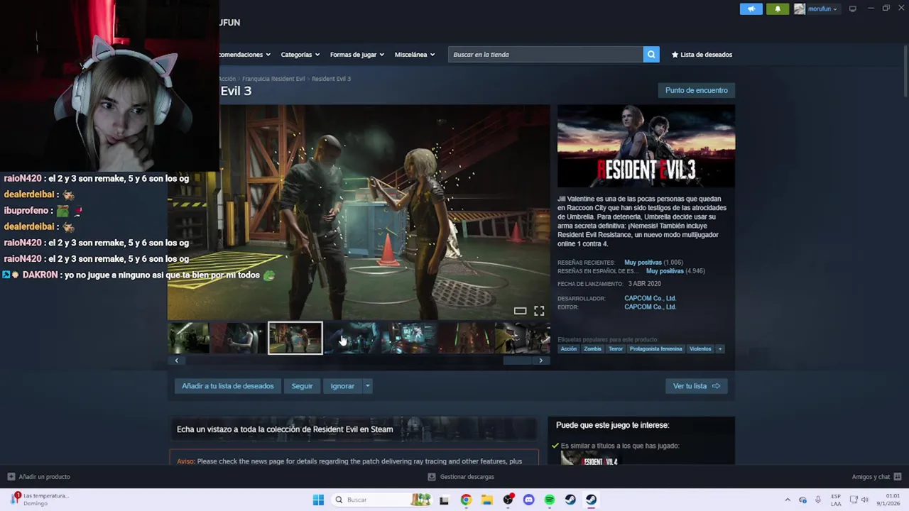Screen dimensions: 909x511
Task: Open Google Chrome from the taskbar
Action: [466, 500]
